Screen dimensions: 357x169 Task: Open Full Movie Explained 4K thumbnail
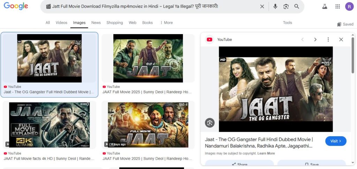tap(50, 125)
